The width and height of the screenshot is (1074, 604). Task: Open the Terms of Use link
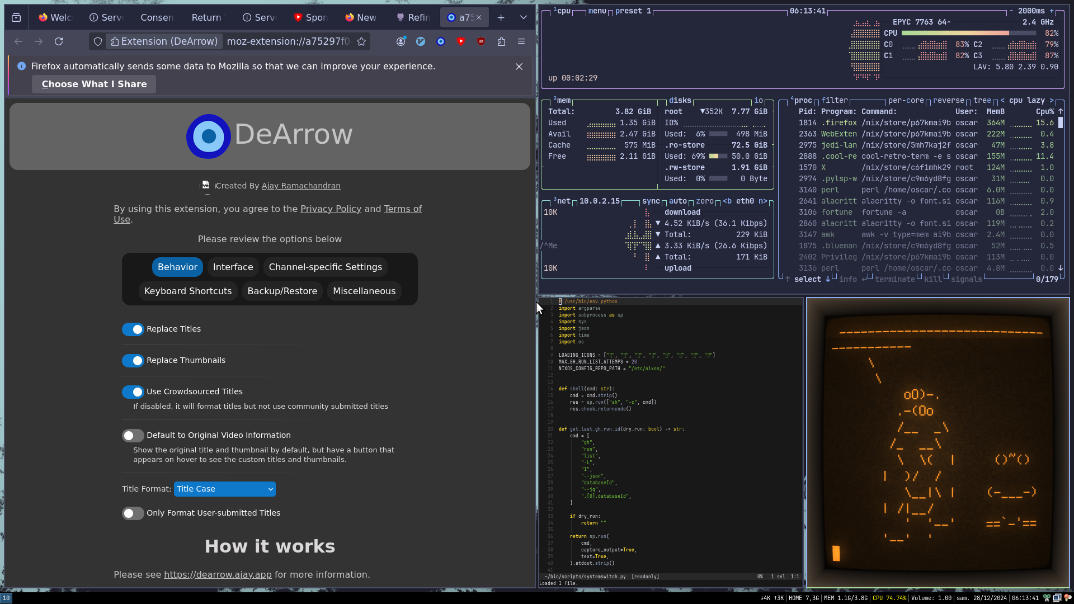267,214
